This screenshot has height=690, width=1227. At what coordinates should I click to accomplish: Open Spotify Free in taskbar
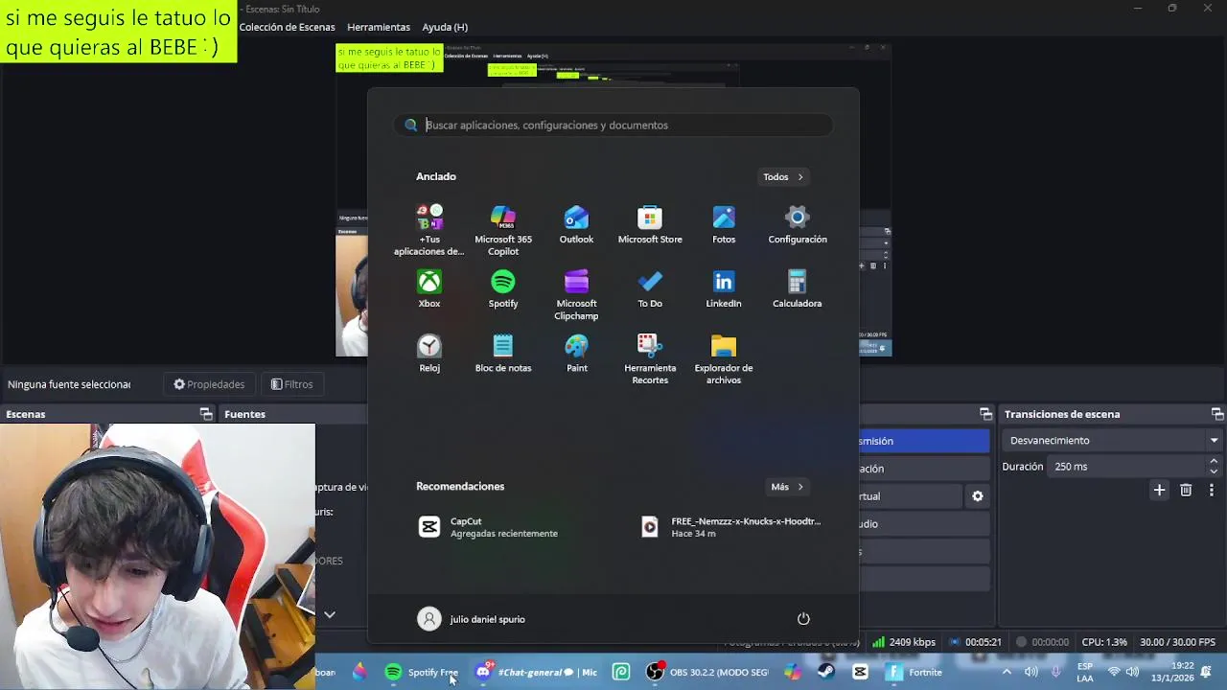coord(422,672)
